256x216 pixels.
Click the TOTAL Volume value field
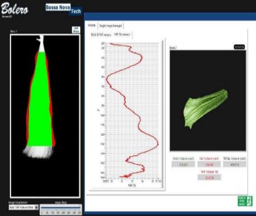coord(235,164)
